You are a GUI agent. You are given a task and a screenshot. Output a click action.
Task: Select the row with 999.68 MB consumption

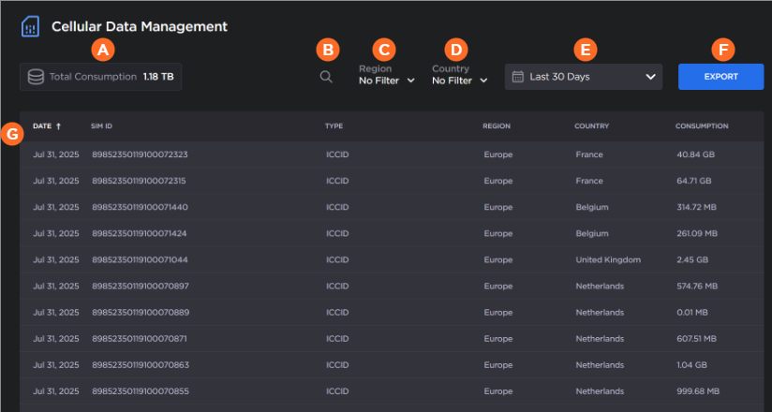(x=698, y=390)
